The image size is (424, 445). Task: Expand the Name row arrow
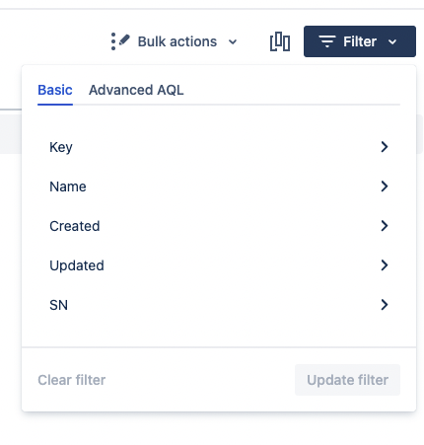click(385, 186)
